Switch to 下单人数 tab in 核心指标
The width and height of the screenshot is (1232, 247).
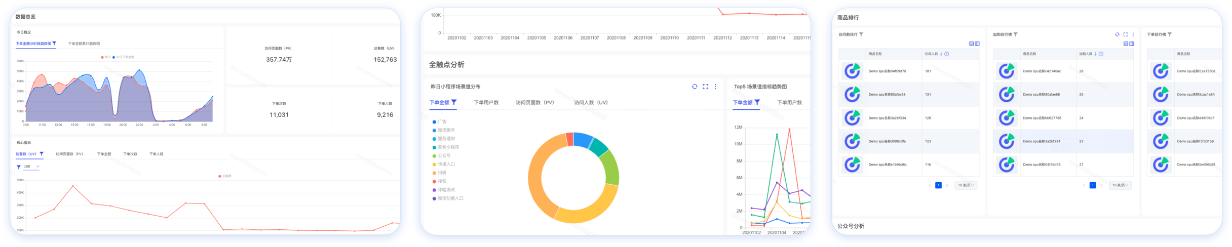tap(157, 154)
